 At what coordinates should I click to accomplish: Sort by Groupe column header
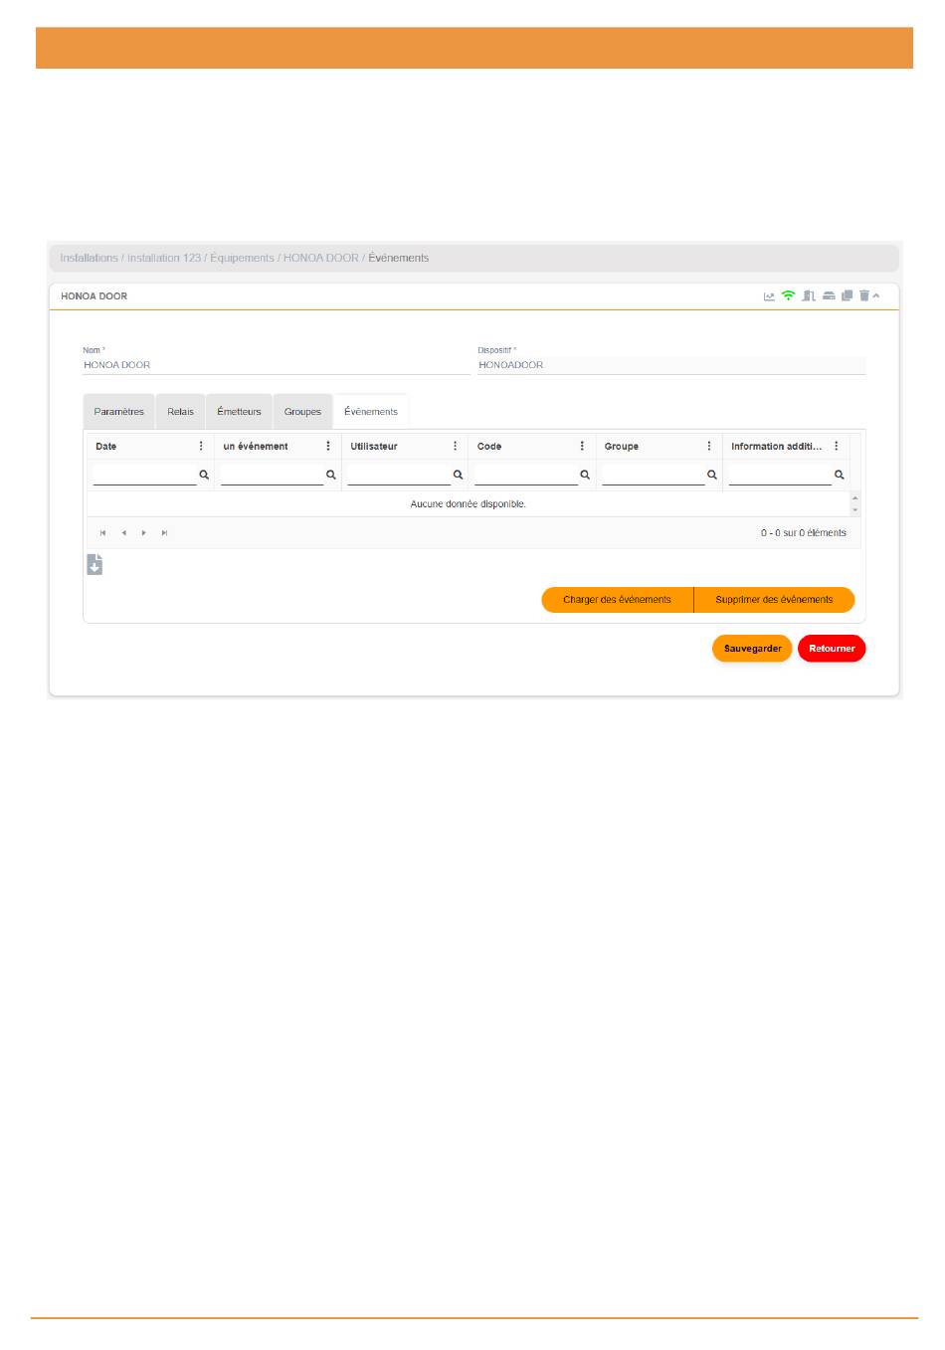622,447
